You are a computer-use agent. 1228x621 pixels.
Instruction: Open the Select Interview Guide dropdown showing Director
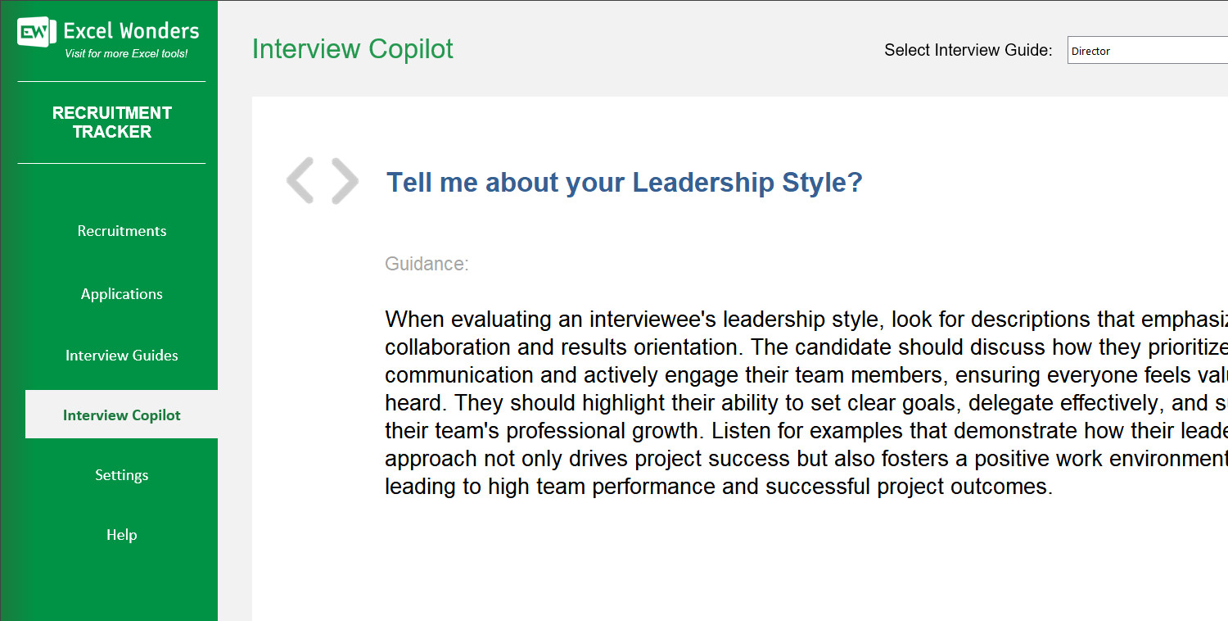pos(1146,51)
